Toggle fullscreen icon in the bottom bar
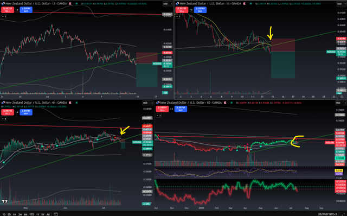The height and width of the screenshot is (216, 347). [344, 214]
